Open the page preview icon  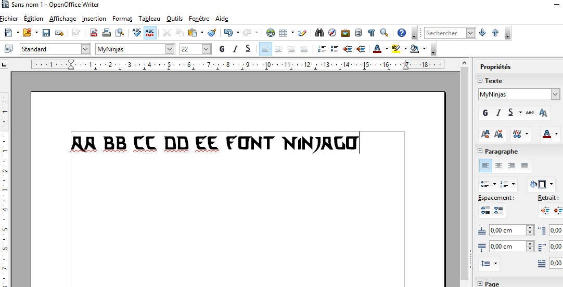pyautogui.click(x=119, y=33)
